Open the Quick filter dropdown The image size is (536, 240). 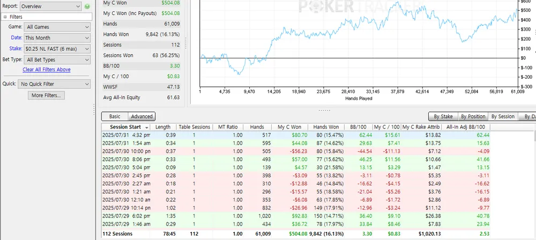pos(54,84)
